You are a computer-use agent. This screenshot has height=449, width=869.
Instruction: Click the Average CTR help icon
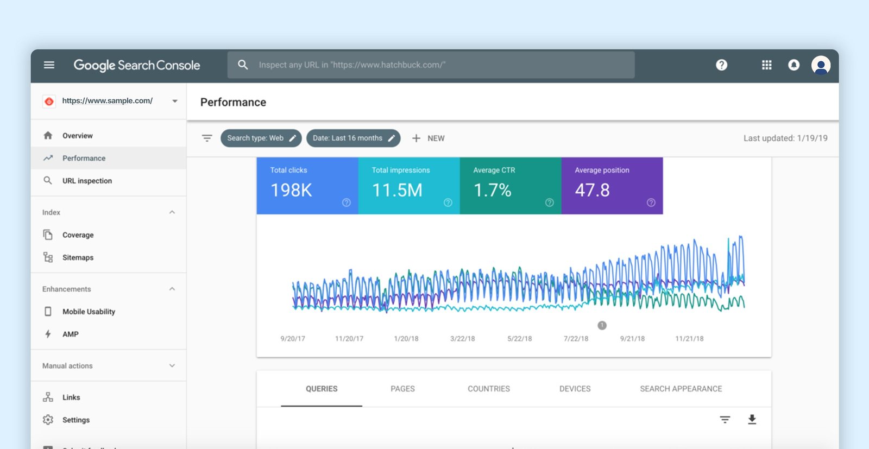(549, 203)
